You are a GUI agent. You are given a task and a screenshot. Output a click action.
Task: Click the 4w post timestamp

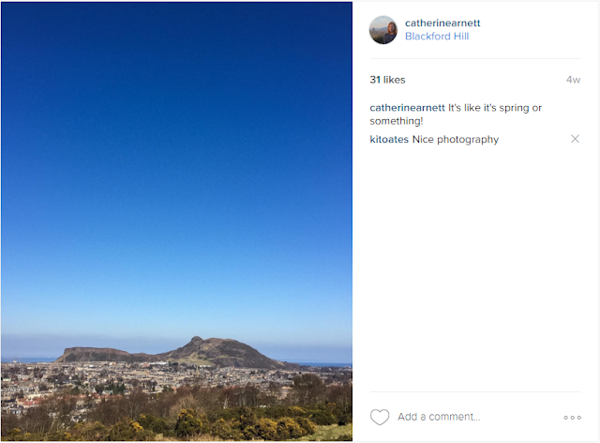573,80
